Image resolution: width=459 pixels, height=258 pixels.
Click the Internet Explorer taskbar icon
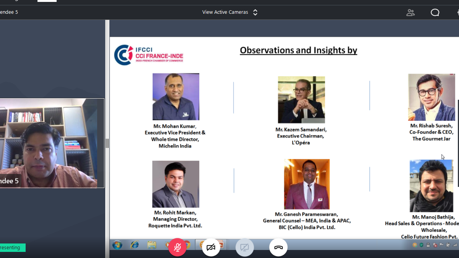(135, 245)
